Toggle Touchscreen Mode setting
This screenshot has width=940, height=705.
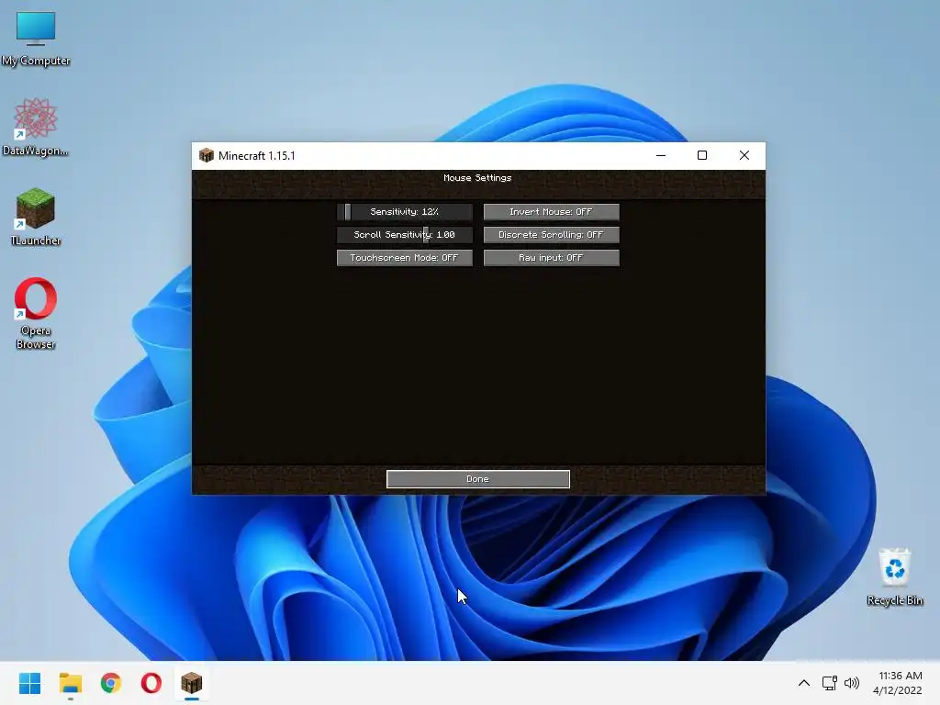pyautogui.click(x=404, y=258)
